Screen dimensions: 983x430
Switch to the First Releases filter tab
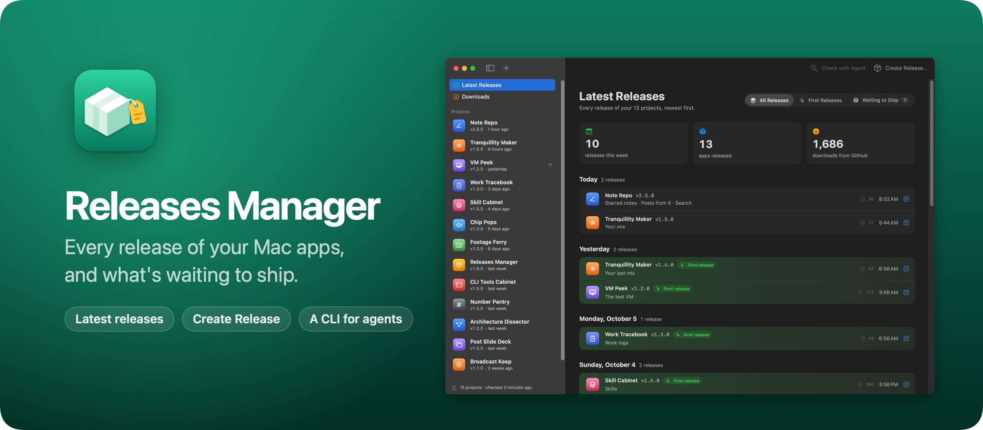[x=821, y=100]
